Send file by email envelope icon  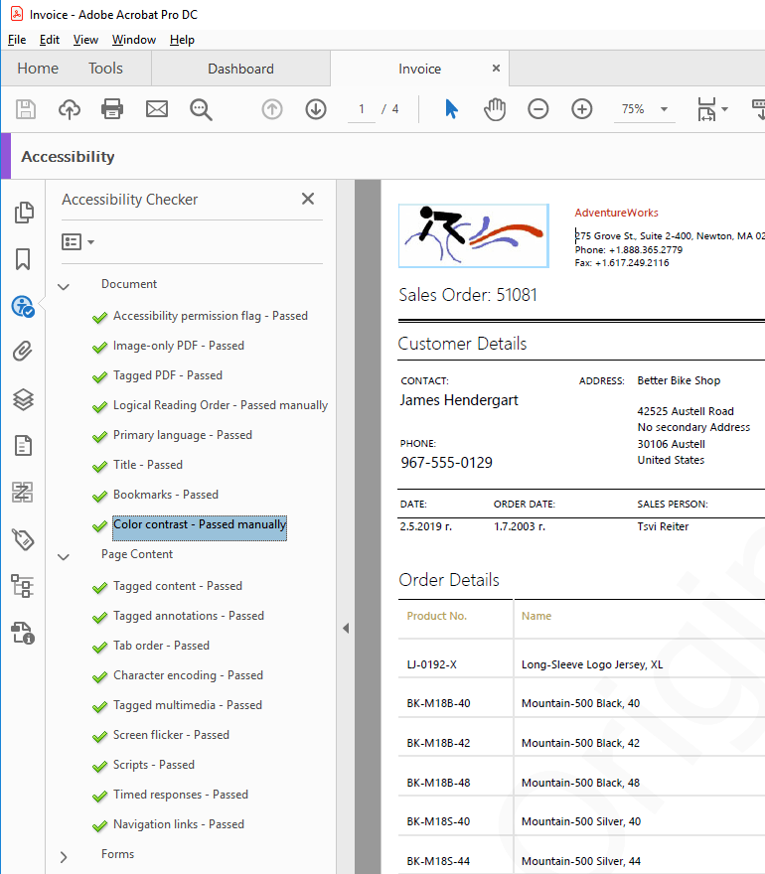click(x=157, y=109)
